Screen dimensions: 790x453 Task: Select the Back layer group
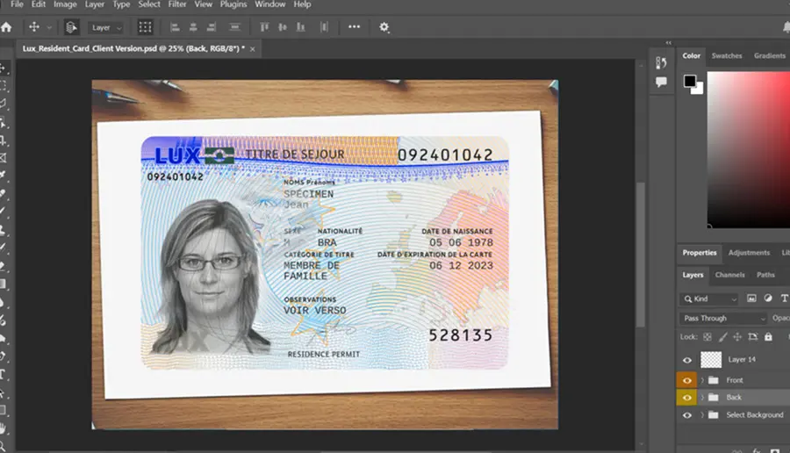tap(733, 398)
